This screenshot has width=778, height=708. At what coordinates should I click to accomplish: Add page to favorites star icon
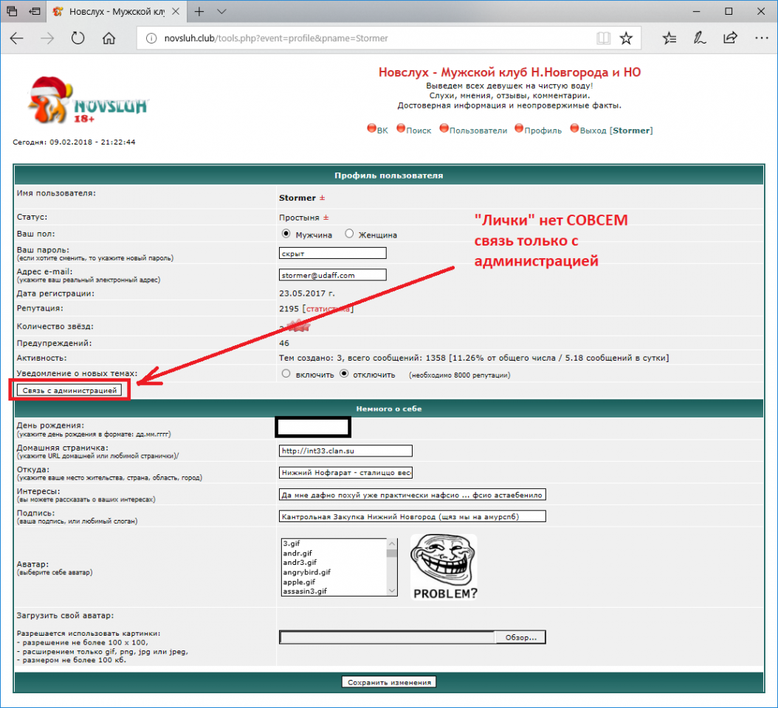tap(626, 38)
